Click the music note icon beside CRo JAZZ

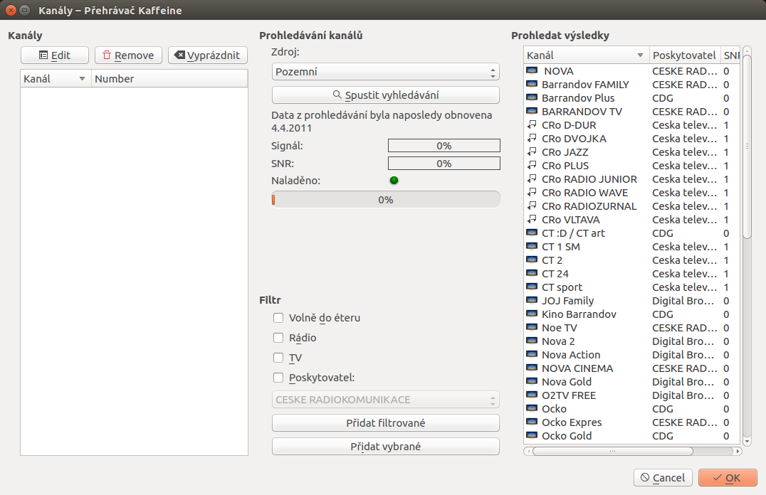pos(532,152)
